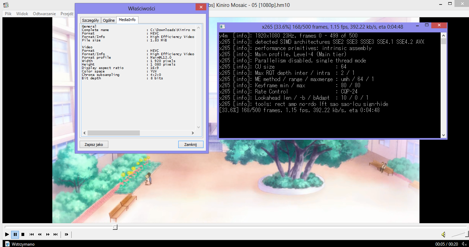Close the Właściwości dialog with the red X
The height and width of the screenshot is (247, 469).
click(201, 7)
